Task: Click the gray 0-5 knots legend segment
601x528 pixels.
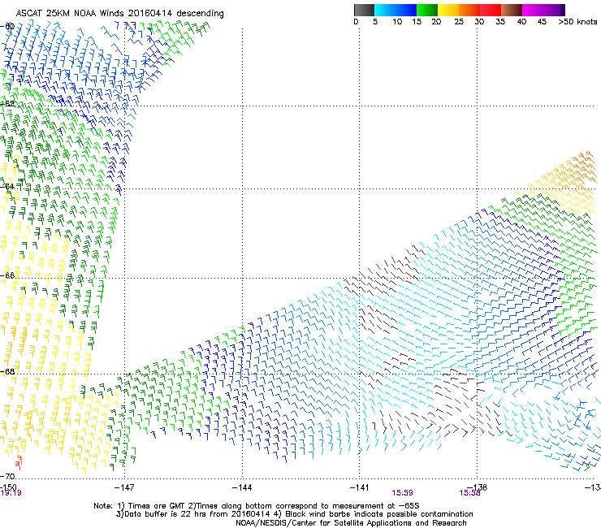Action: click(364, 10)
